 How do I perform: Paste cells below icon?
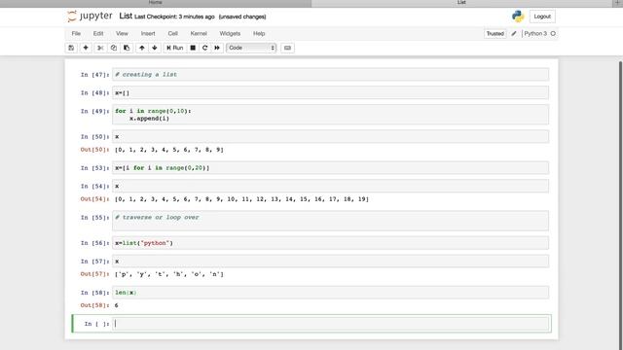coord(127,48)
